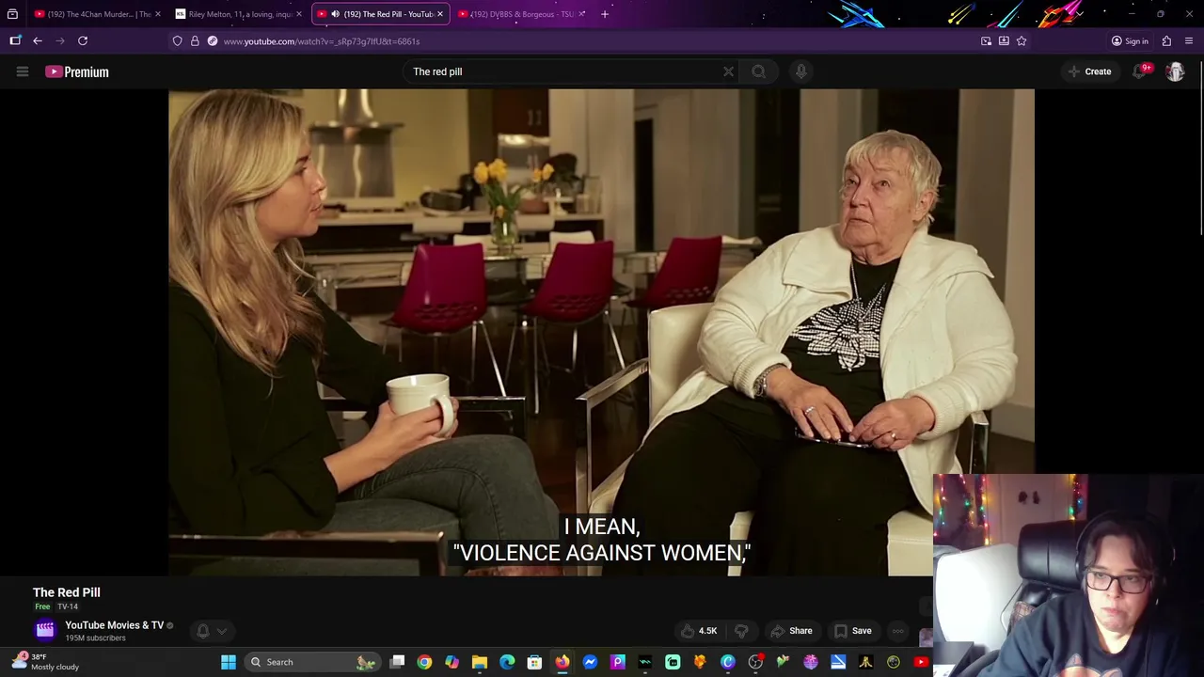The width and height of the screenshot is (1204, 677).
Task: Open the YouTube guide hamburger menu
Action: (23, 71)
